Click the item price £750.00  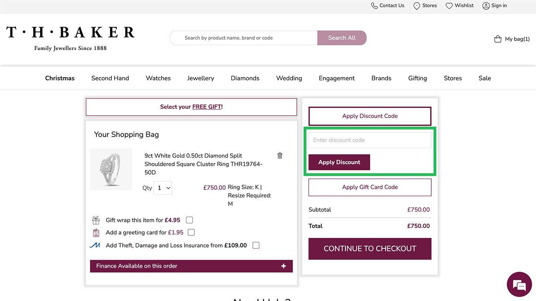tap(214, 188)
